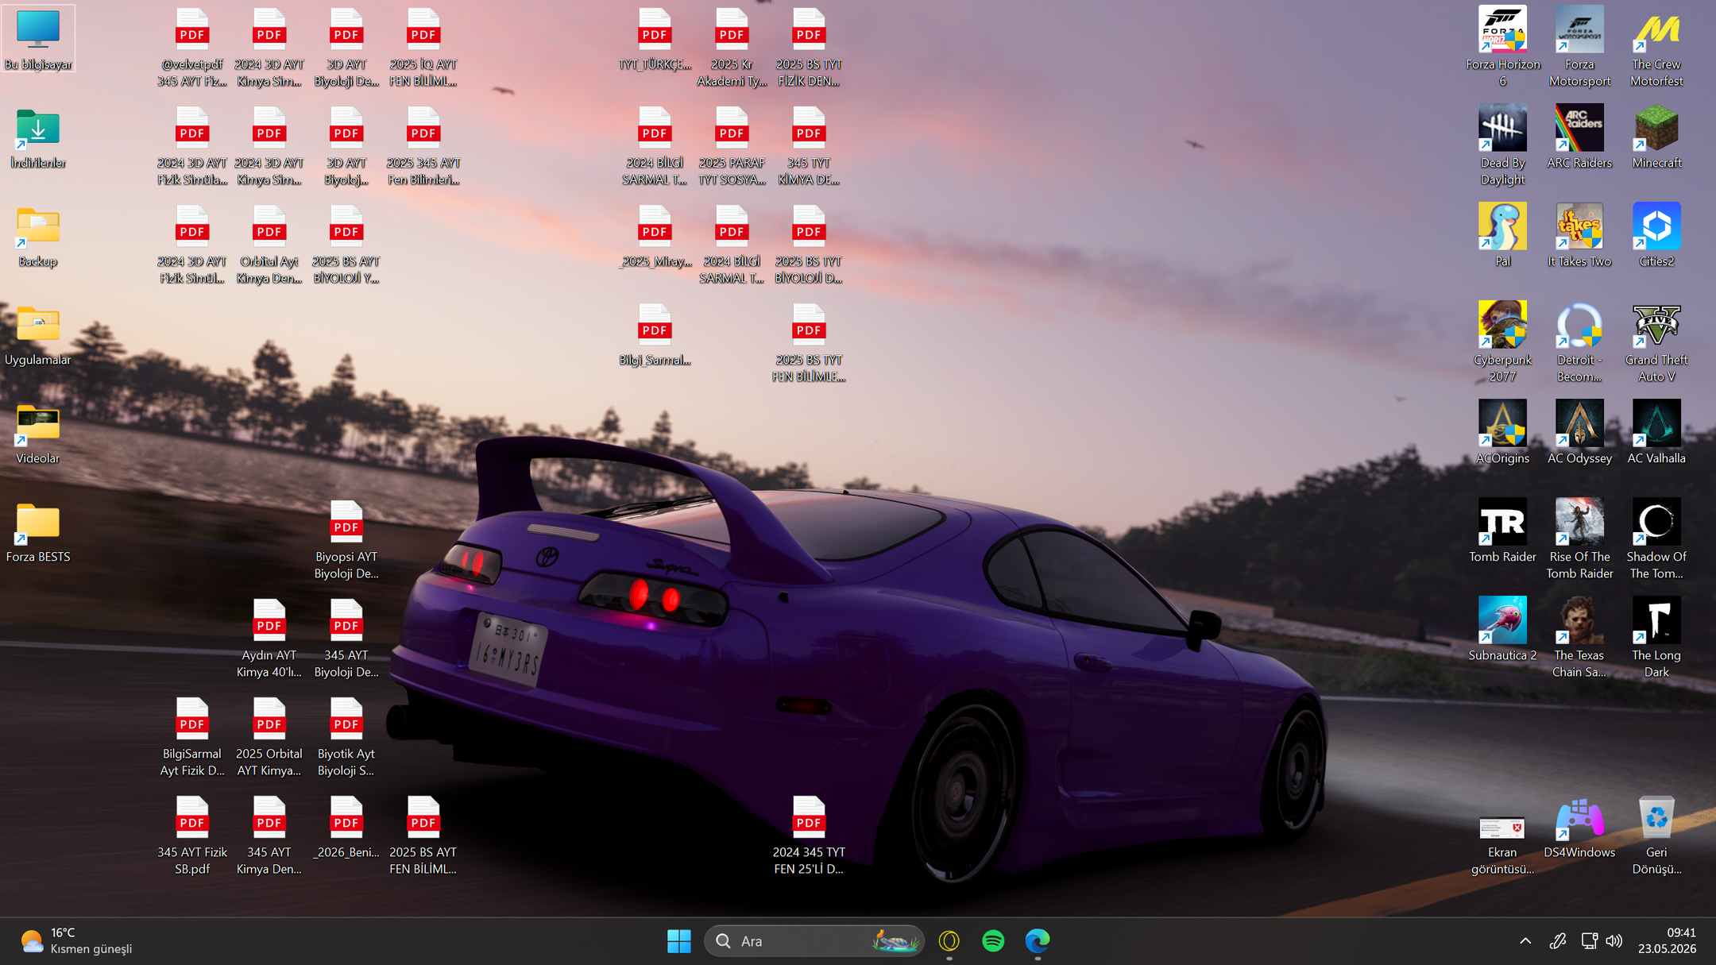Open network status tray icon

click(1589, 941)
